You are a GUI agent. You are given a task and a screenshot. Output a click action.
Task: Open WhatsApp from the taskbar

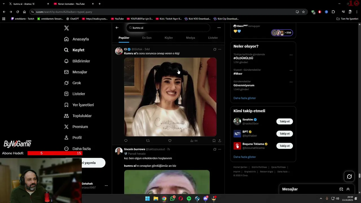click(173, 198)
